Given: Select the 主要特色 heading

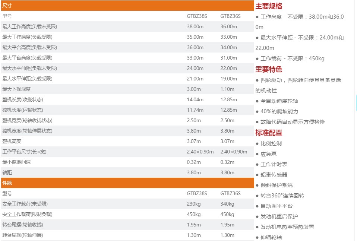Looking at the screenshot, I should 269,69.
